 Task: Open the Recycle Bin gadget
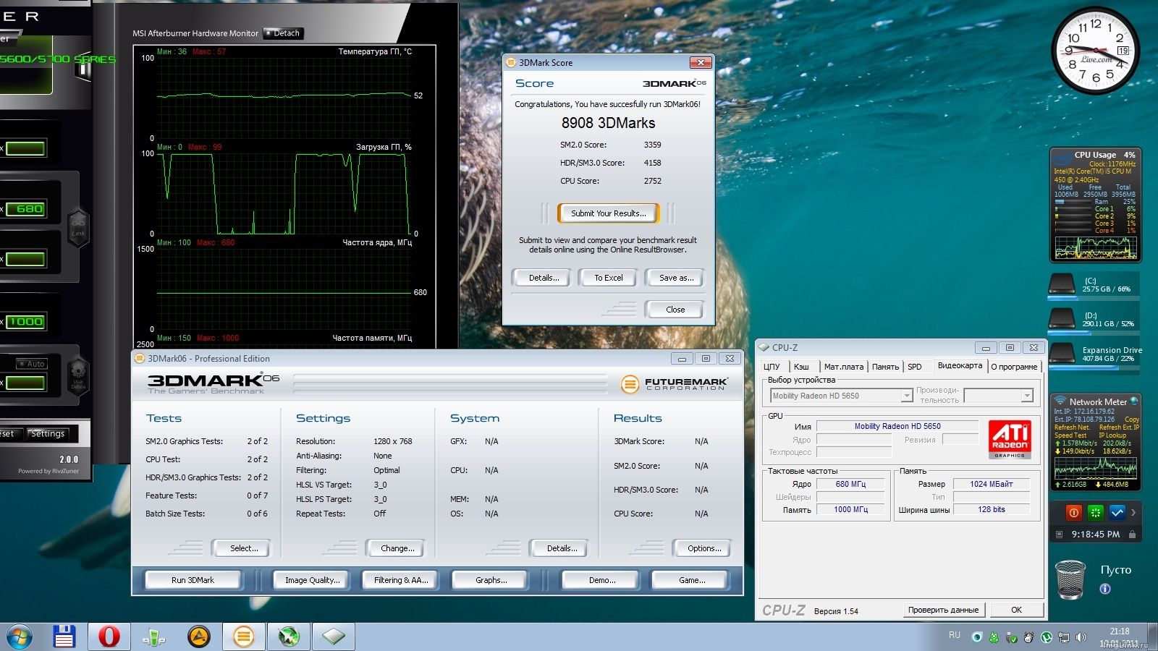click(1070, 580)
